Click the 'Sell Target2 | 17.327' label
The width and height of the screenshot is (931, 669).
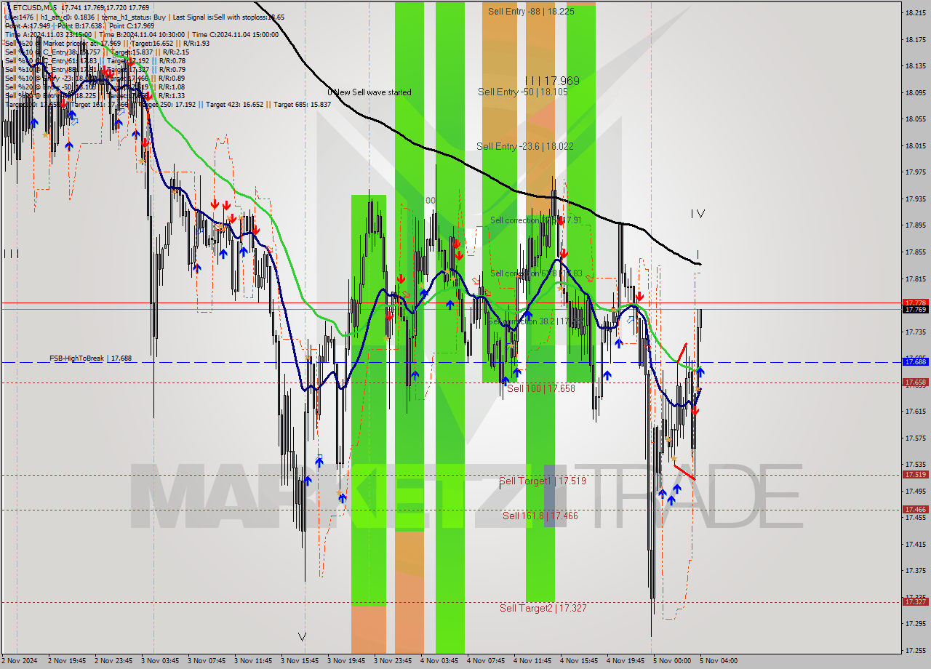(x=543, y=608)
